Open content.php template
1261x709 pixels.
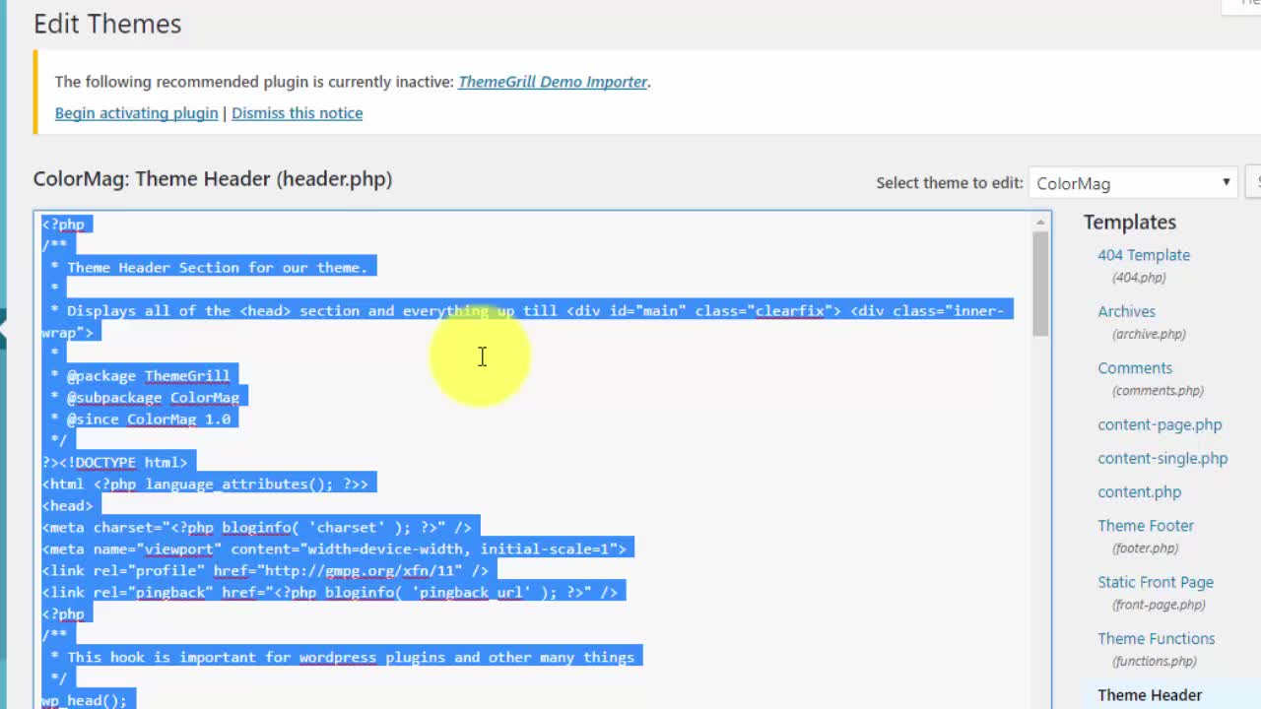tap(1139, 492)
